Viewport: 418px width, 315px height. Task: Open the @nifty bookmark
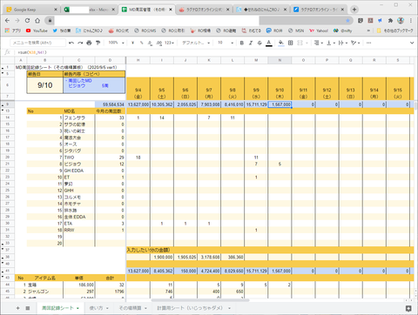click(x=343, y=30)
